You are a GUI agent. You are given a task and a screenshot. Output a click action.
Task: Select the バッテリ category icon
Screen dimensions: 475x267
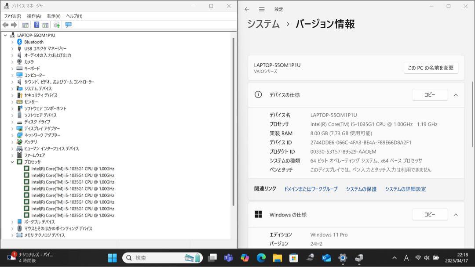[x=19, y=141]
